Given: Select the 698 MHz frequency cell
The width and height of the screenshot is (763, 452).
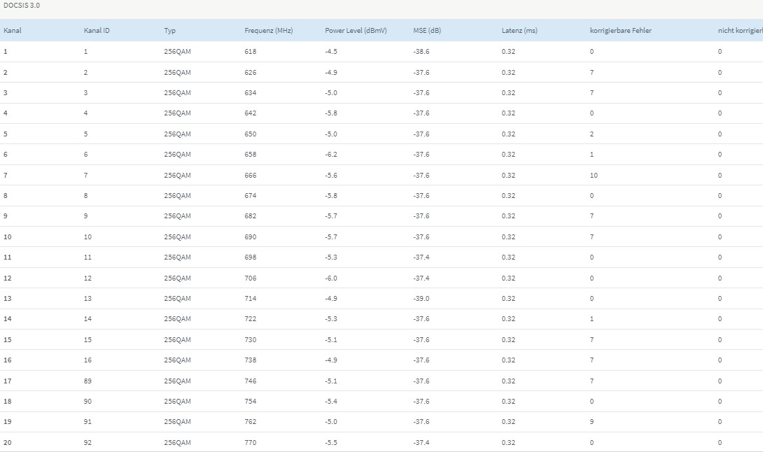Looking at the screenshot, I should [251, 257].
